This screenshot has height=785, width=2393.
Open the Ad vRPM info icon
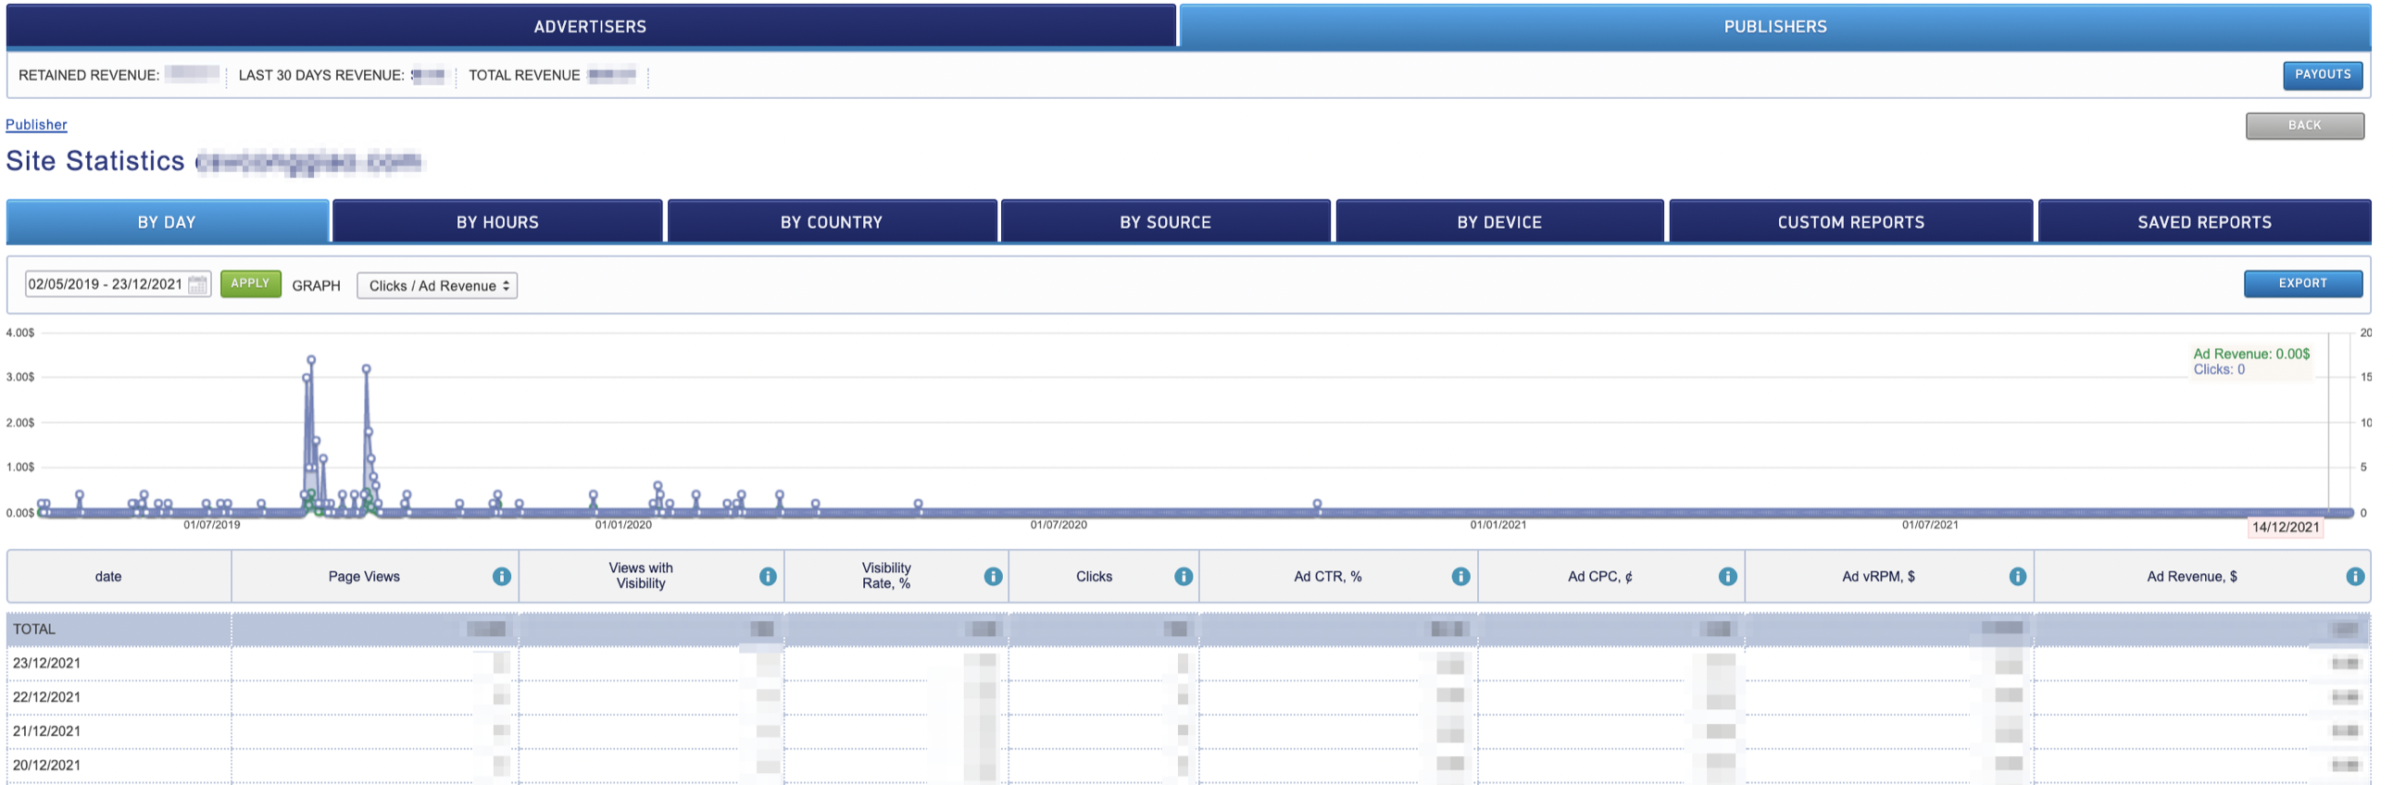point(2017,576)
